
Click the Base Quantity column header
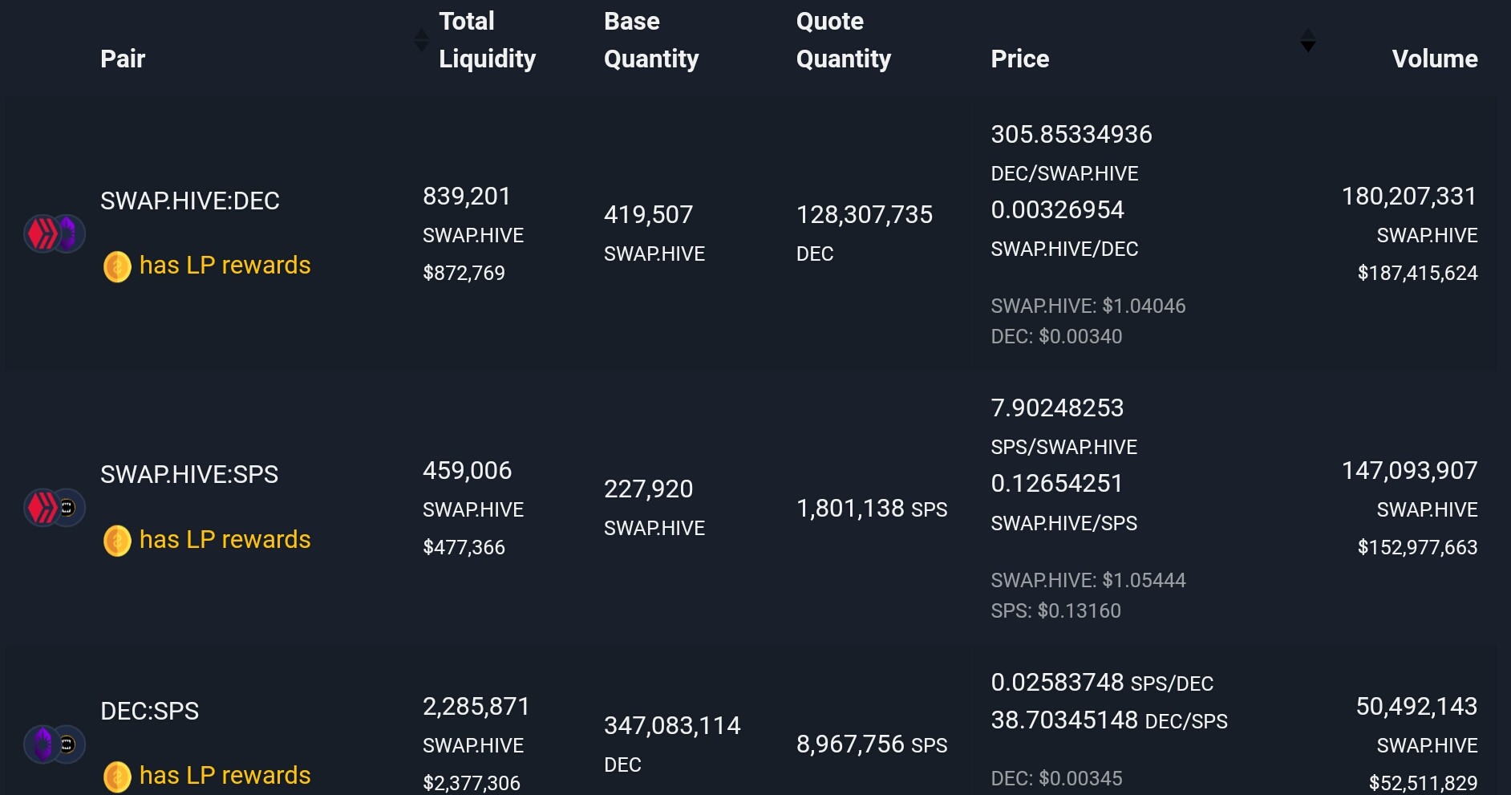tap(651, 40)
